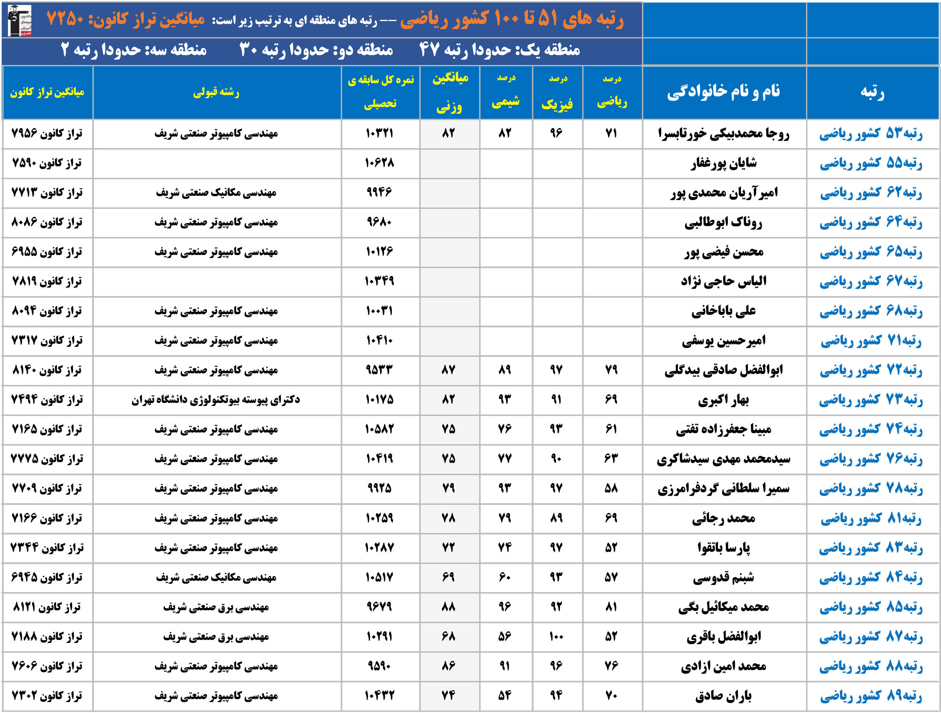Open the رتبه ۷۲ کشور ریاضی link
Image resolution: width=941 pixels, height=713 pixels.
click(871, 370)
